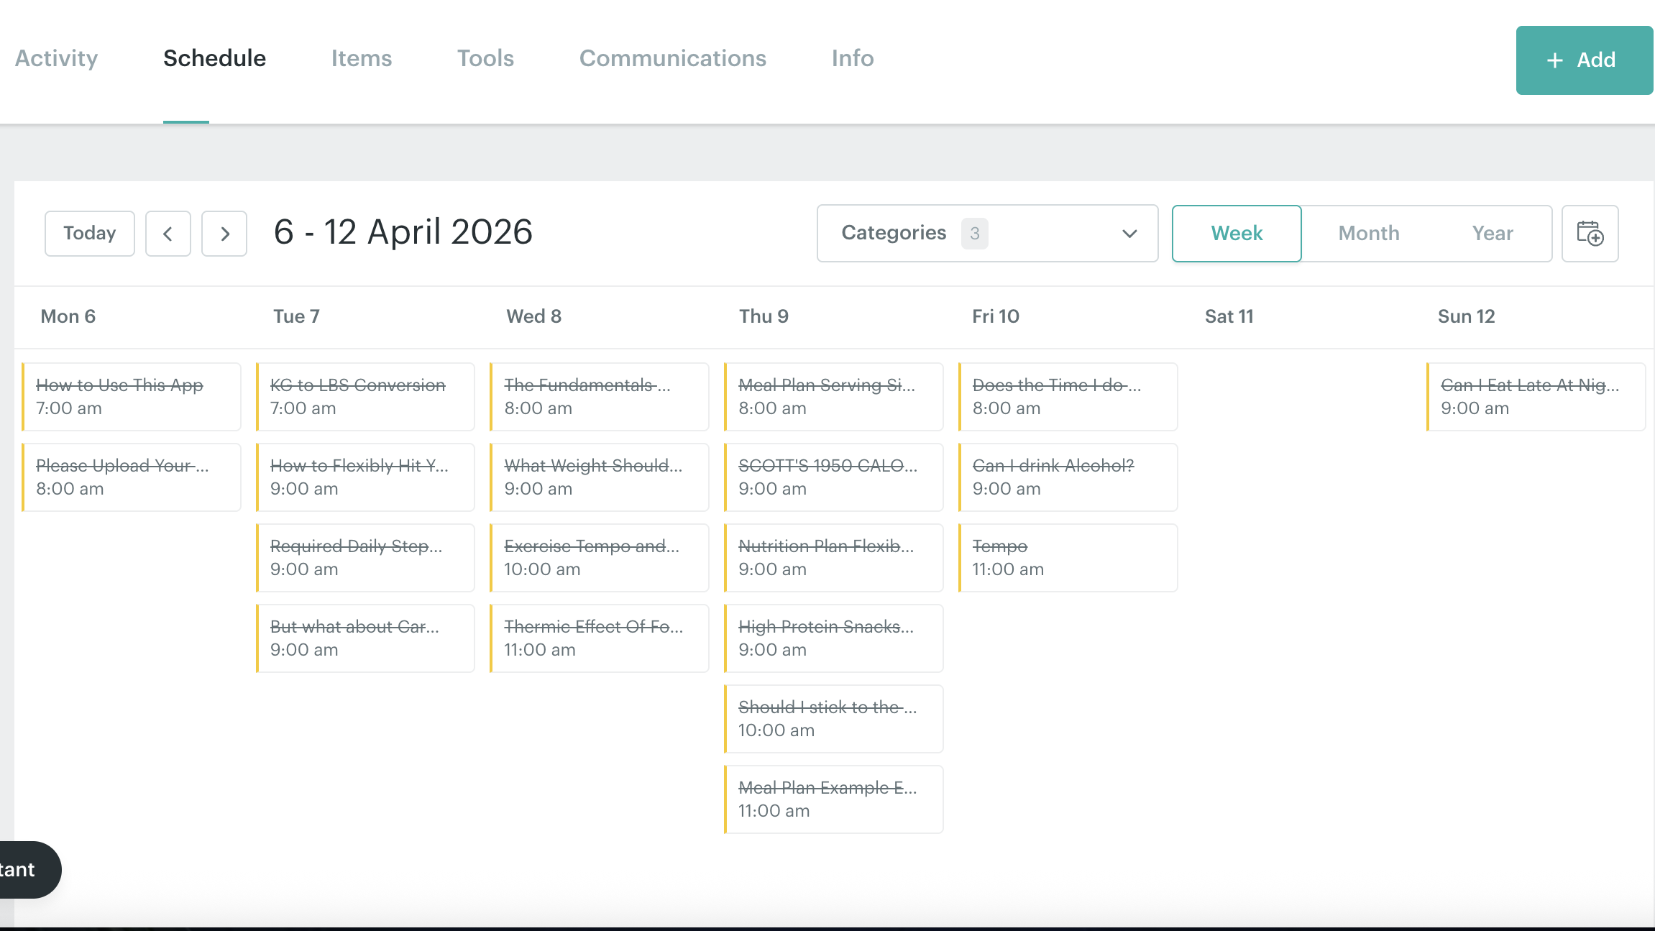This screenshot has width=1655, height=931.
Task: Open the Info tab
Action: (x=852, y=58)
